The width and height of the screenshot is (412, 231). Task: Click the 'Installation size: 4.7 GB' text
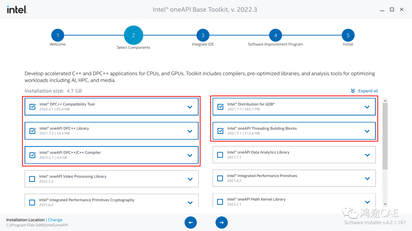pyautogui.click(x=53, y=91)
